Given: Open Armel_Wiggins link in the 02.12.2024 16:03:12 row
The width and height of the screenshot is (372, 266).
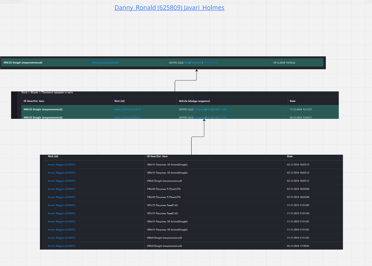Looking at the screenshot, I should click(x=61, y=181).
